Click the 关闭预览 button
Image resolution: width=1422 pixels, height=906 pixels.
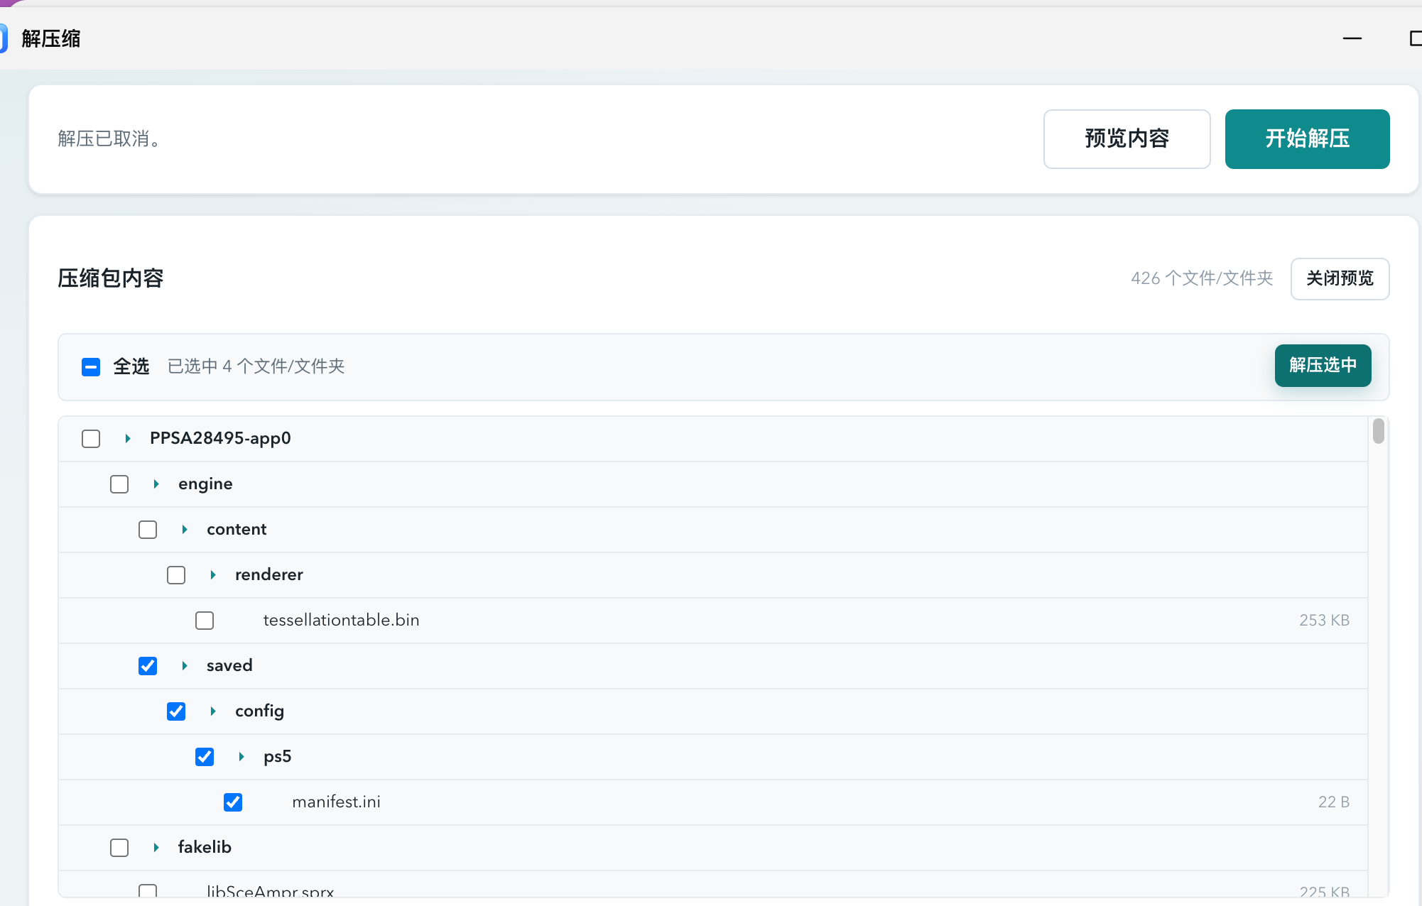[x=1340, y=279]
